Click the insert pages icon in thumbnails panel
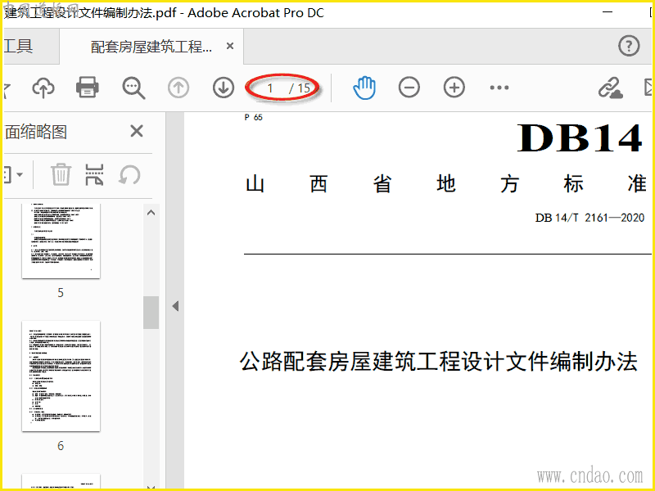 (94, 174)
